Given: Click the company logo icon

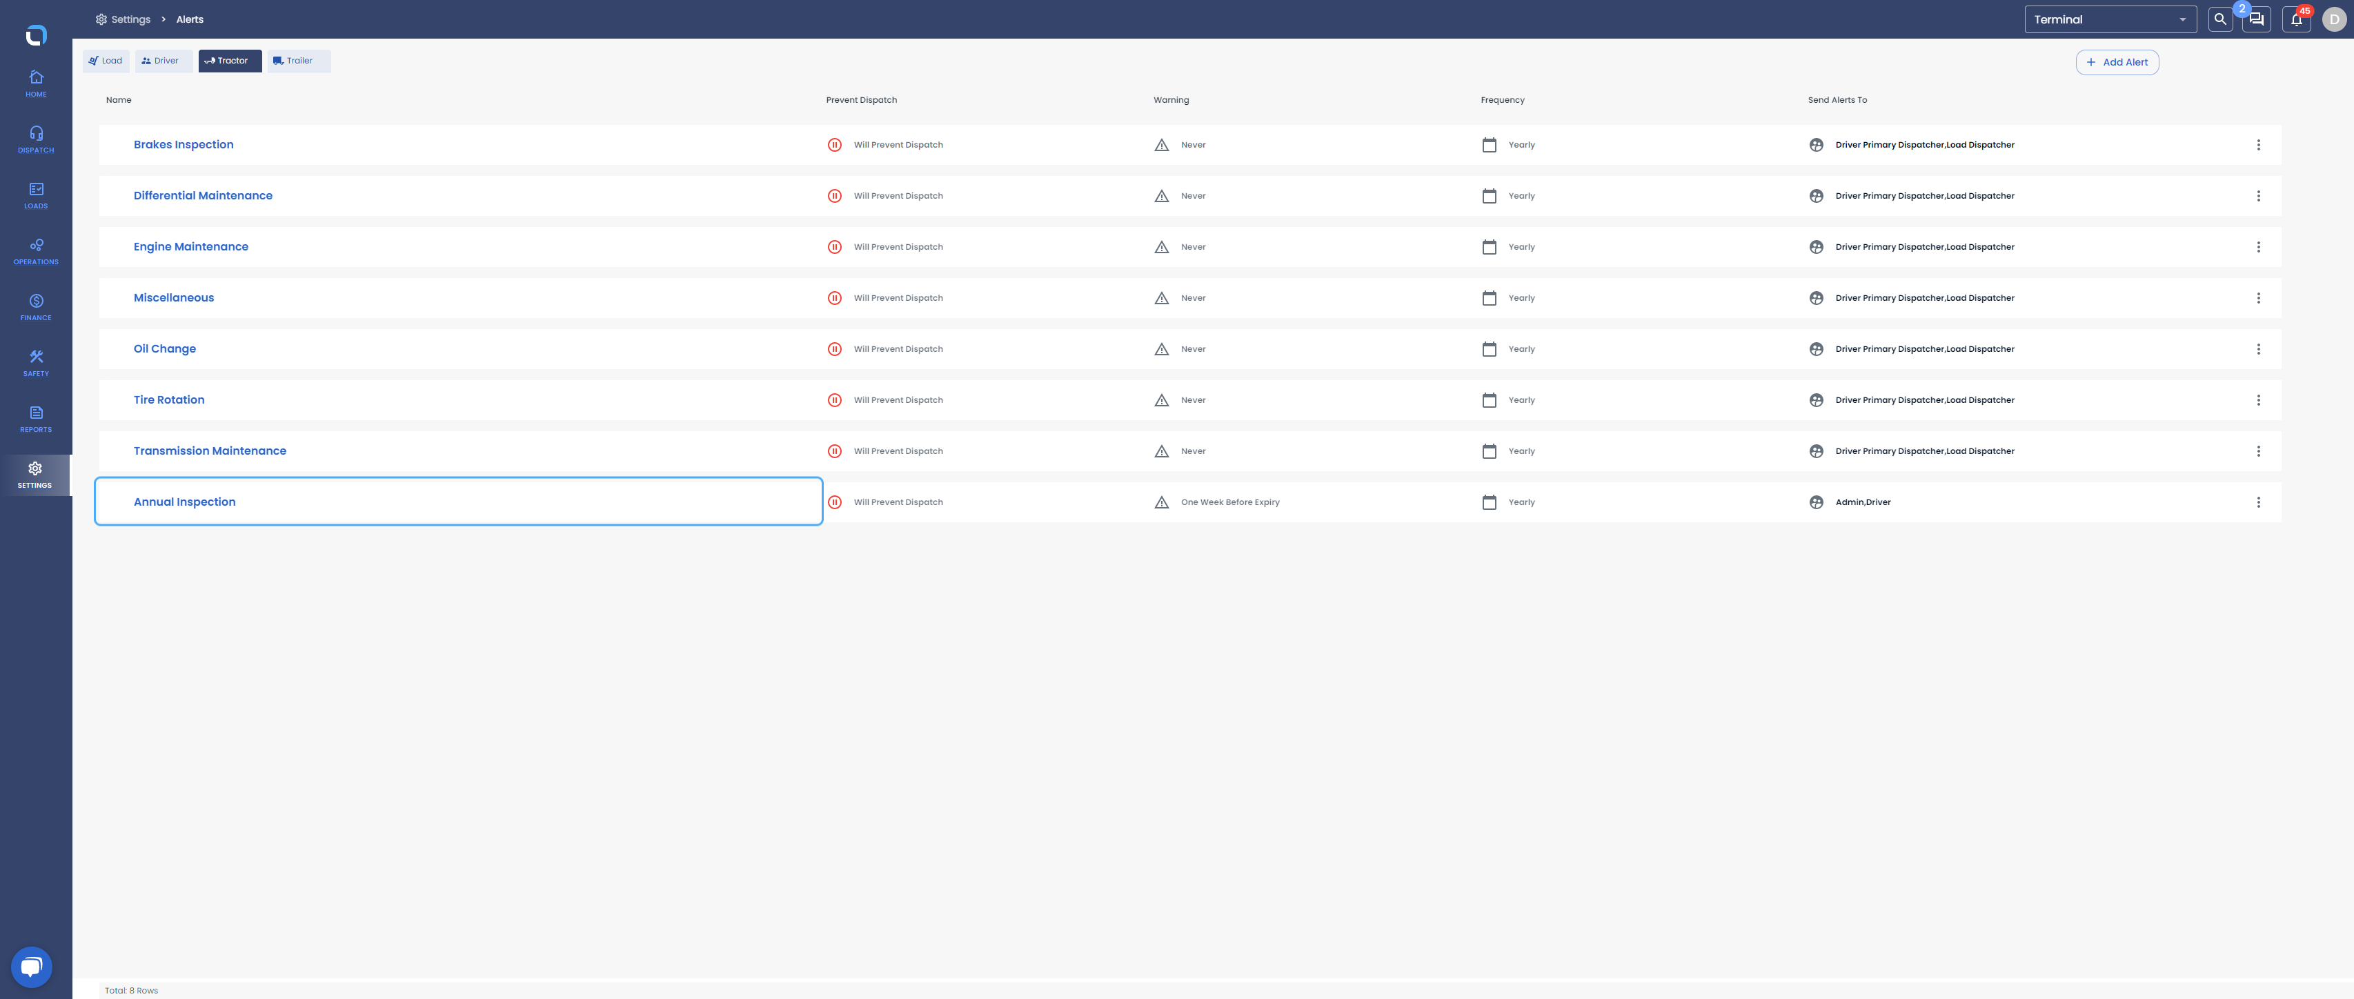Looking at the screenshot, I should point(36,36).
